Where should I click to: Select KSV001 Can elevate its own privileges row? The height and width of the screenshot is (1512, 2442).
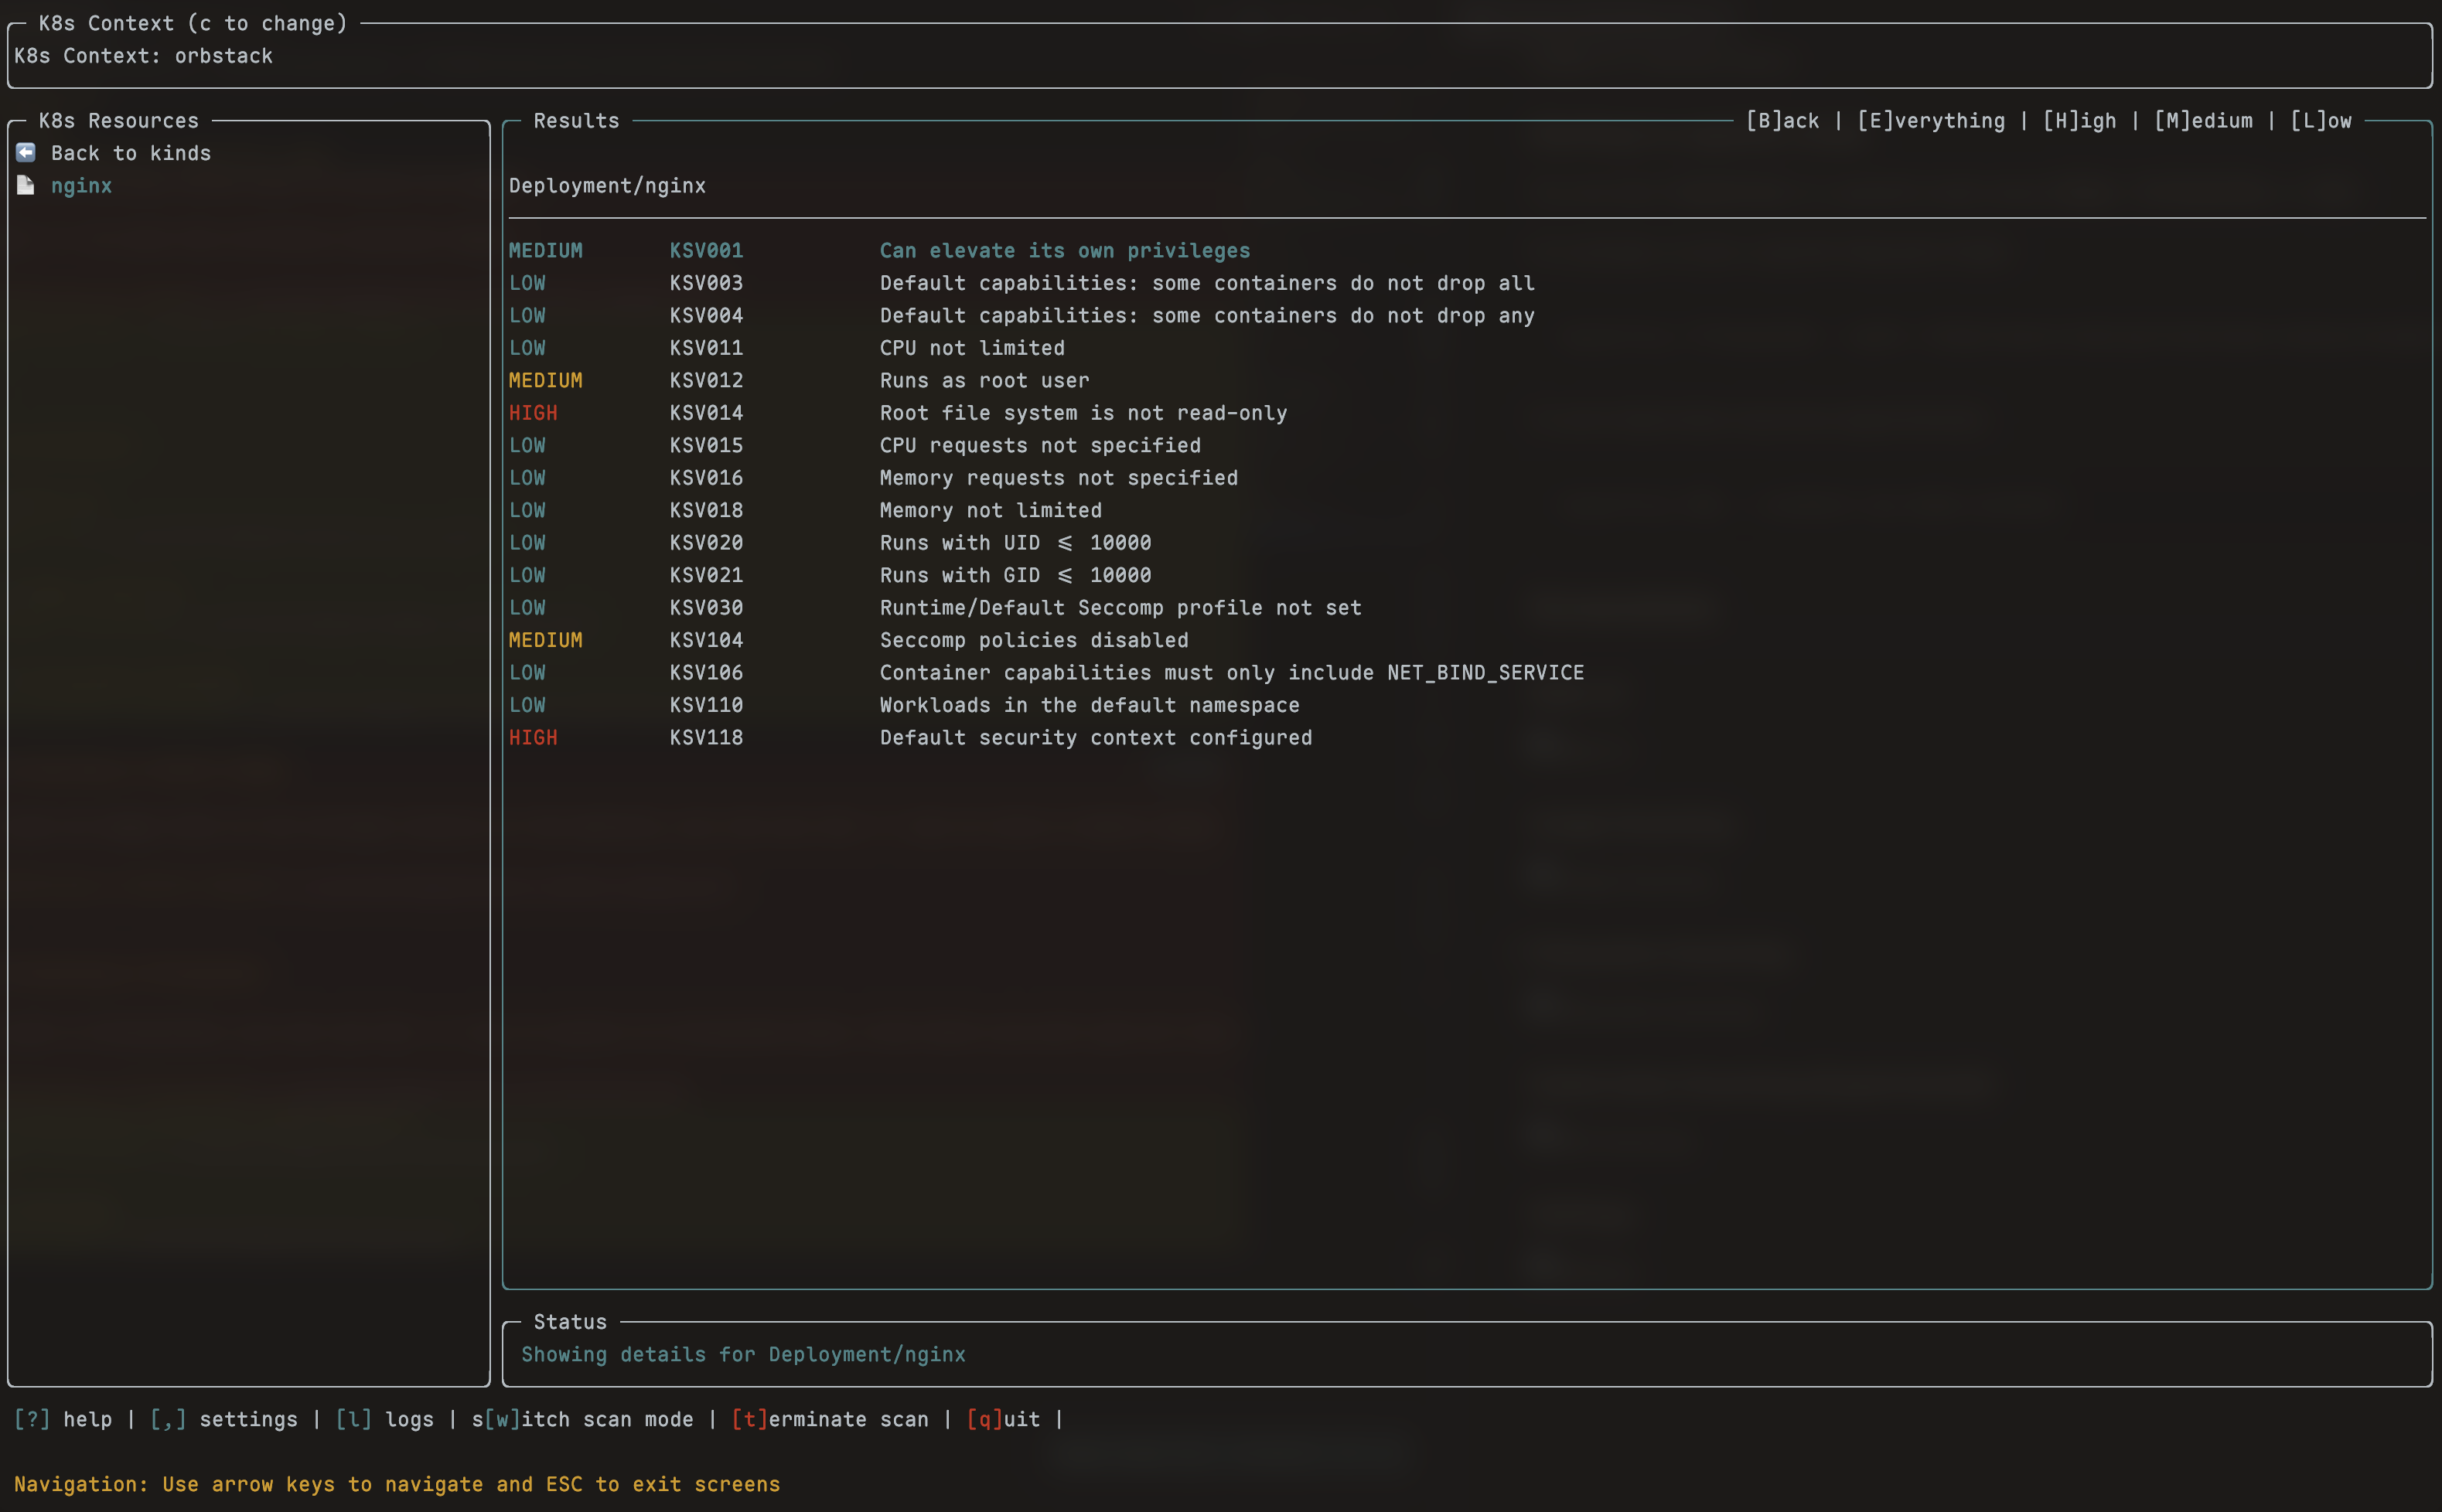[x=1467, y=251]
